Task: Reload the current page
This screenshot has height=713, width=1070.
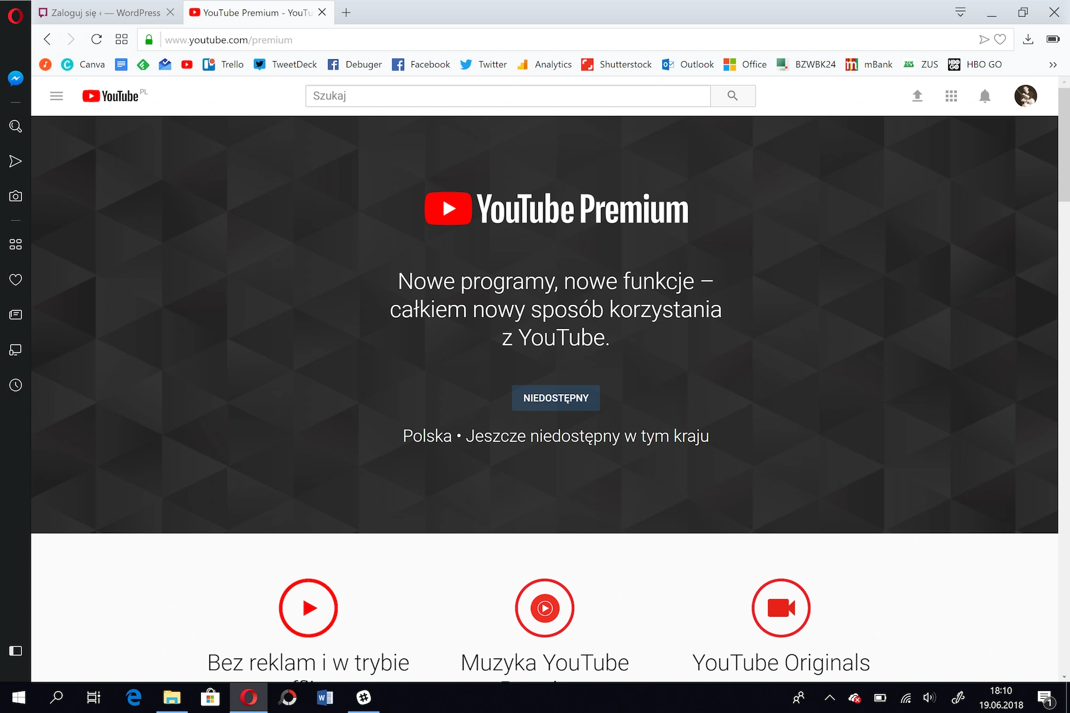Action: (96, 39)
